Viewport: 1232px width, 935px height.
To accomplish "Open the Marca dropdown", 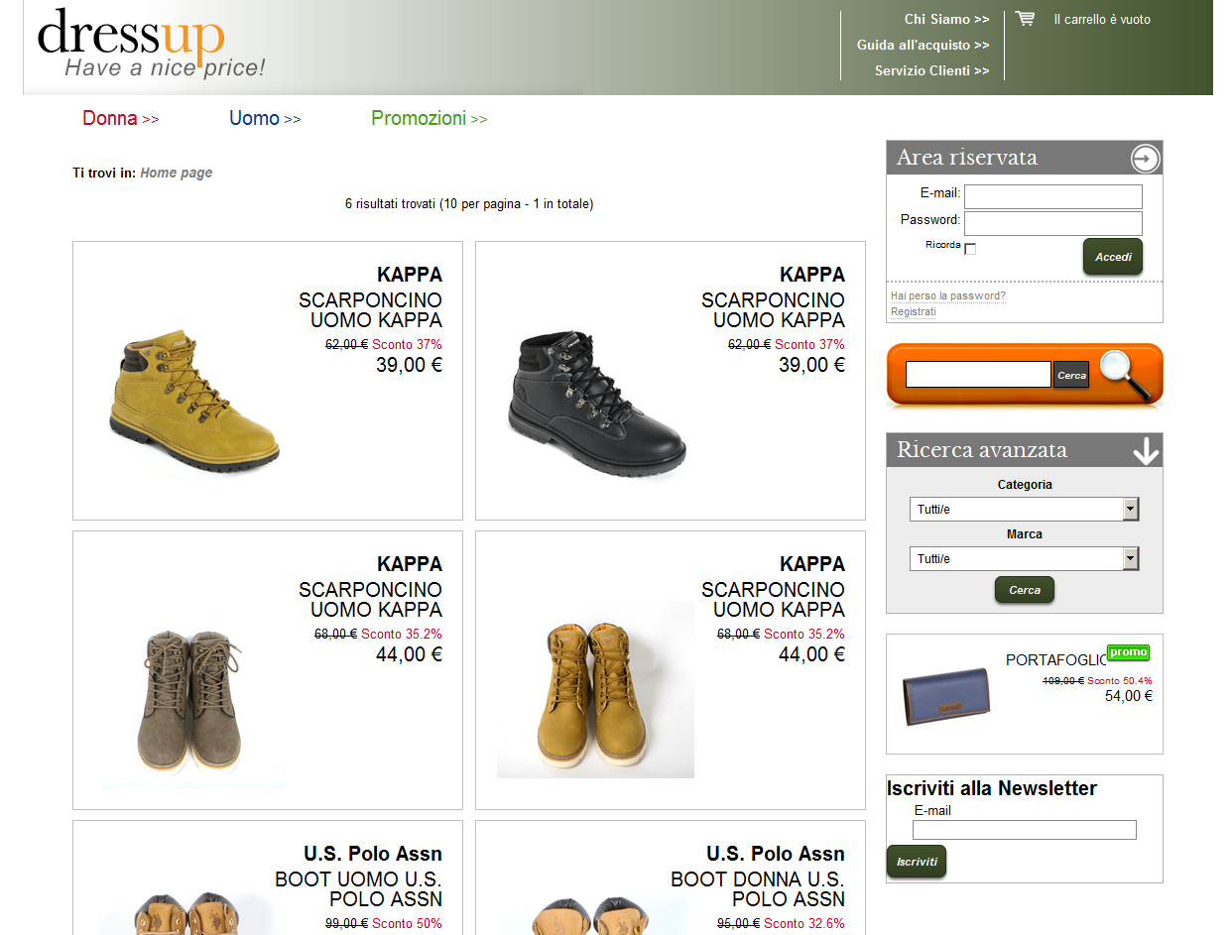I will coord(1024,559).
